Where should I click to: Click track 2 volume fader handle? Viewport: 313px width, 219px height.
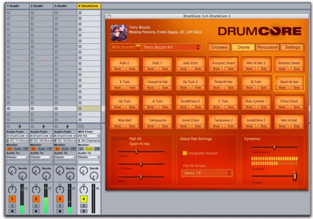click(50, 188)
